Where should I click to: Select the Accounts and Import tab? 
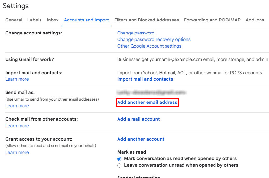[87, 20]
